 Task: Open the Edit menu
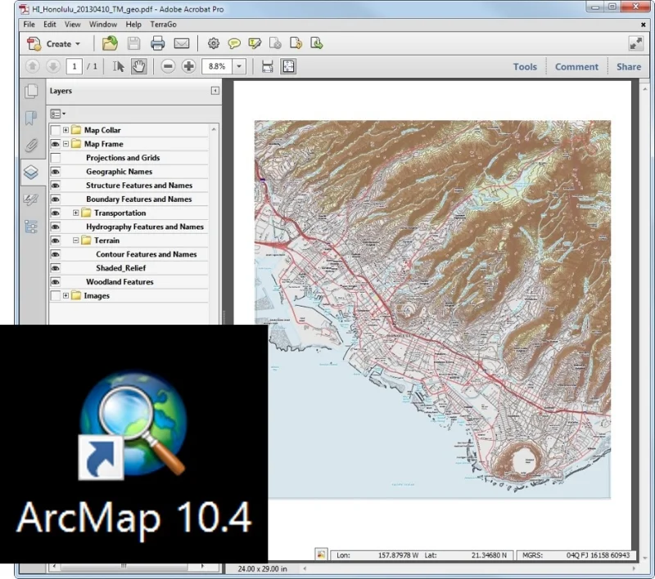[50, 25]
